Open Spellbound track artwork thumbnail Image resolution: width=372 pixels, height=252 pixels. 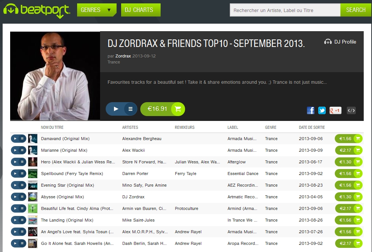point(33,174)
